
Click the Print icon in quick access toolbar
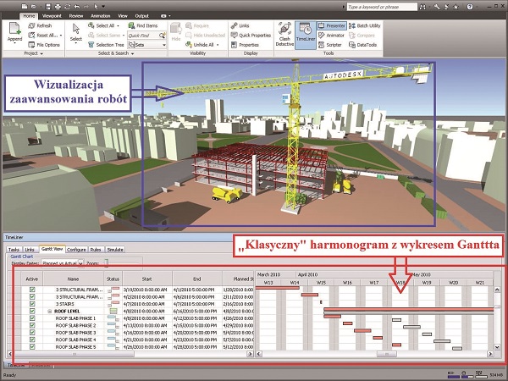pyautogui.click(x=58, y=6)
